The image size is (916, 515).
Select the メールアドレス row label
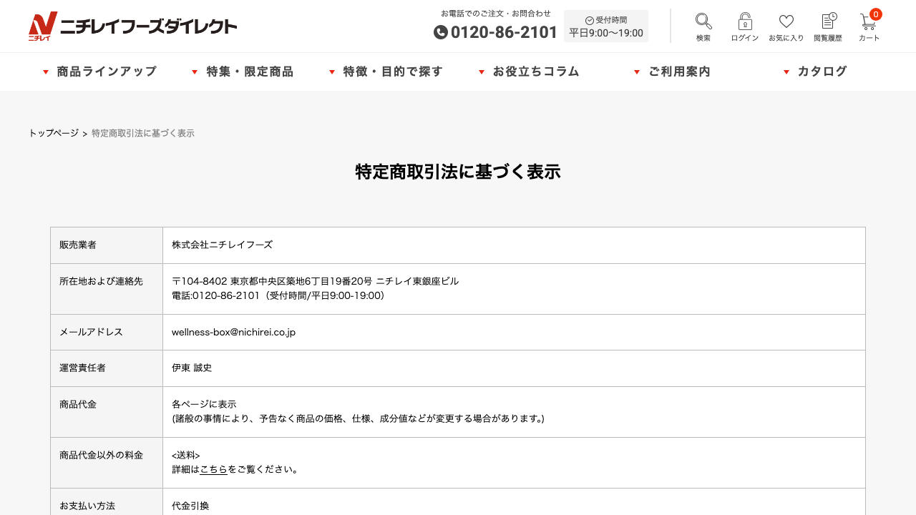[92, 332]
